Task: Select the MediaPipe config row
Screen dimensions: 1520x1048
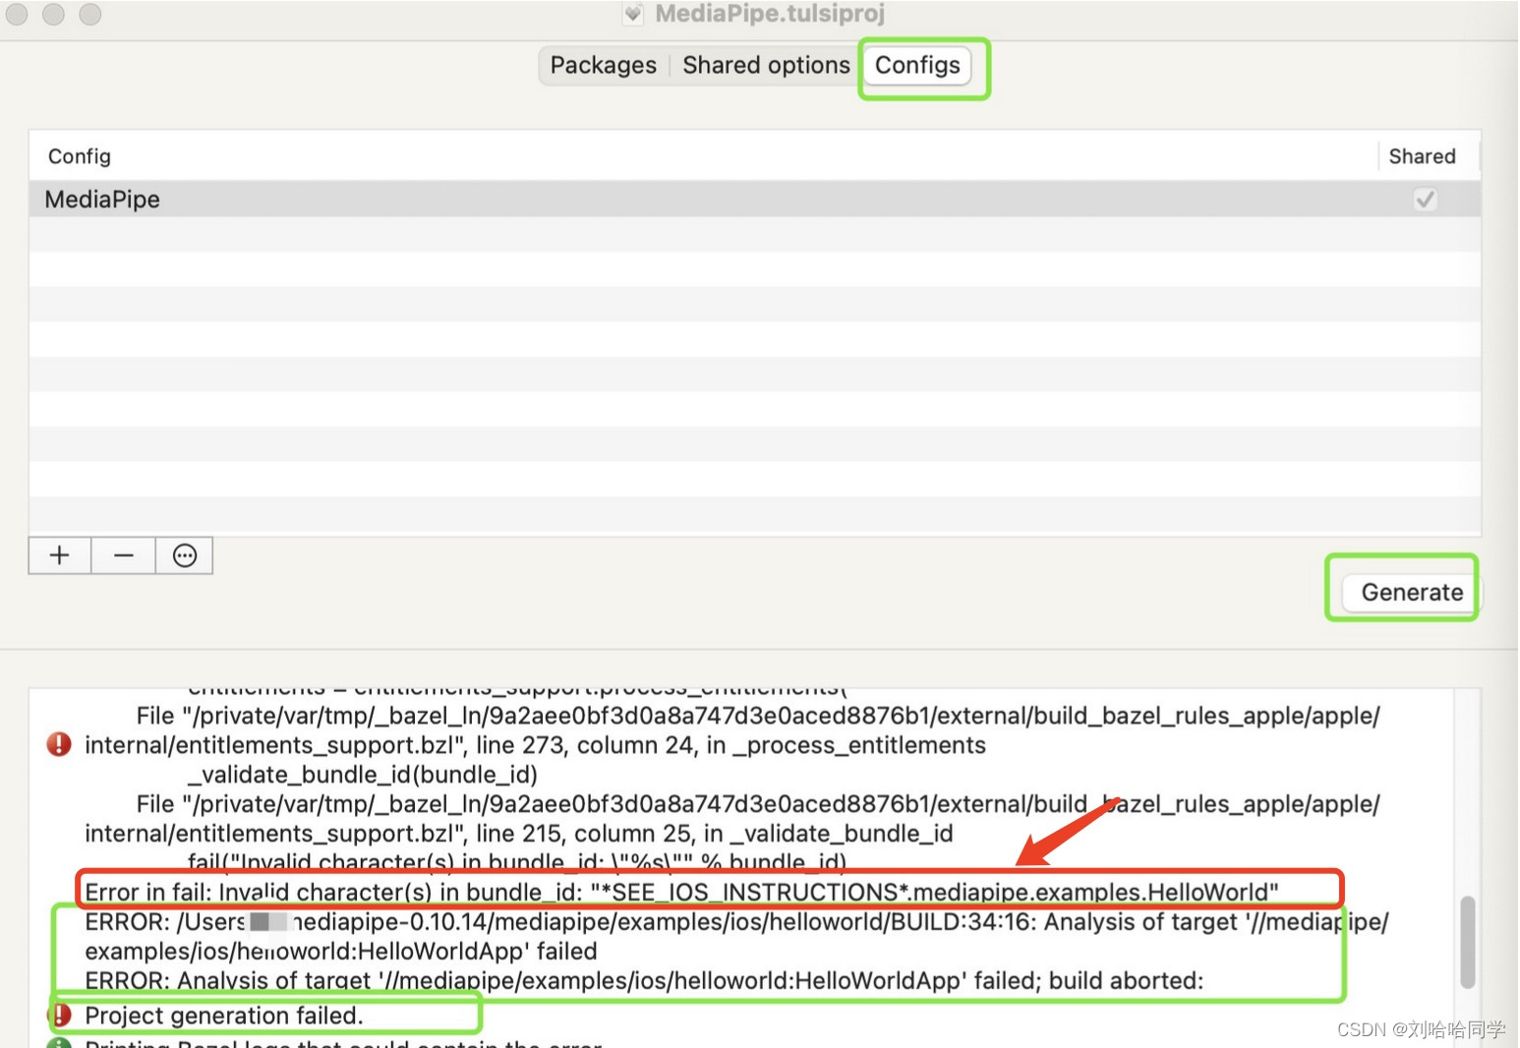Action: [x=754, y=200]
